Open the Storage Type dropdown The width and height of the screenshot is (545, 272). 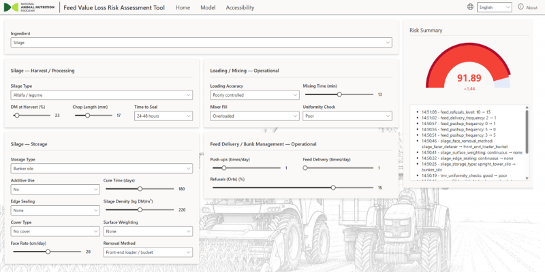(x=102, y=169)
